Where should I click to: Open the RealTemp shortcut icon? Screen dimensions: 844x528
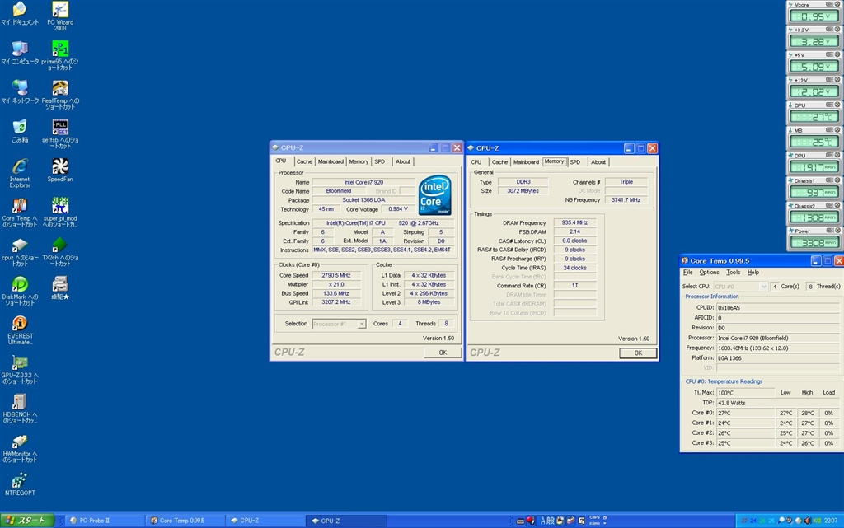[x=60, y=89]
